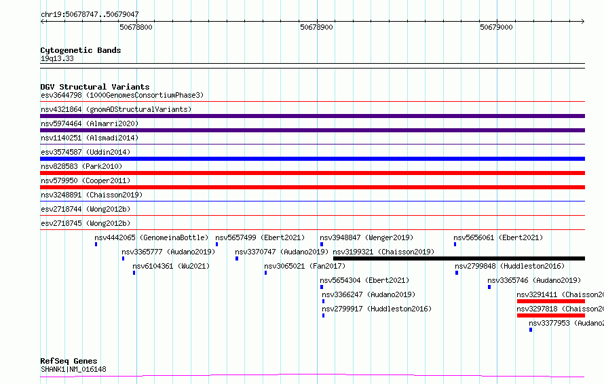604x384 pixels.
Task: Open variant nsv4321864 (gnomADStructuralVariants)
Action: [x=116, y=109]
